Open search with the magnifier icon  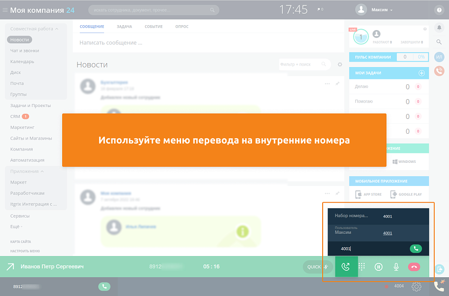(x=439, y=42)
